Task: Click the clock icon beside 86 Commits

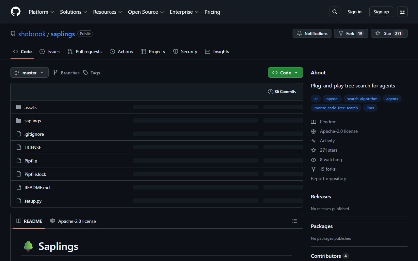Action: (x=270, y=91)
